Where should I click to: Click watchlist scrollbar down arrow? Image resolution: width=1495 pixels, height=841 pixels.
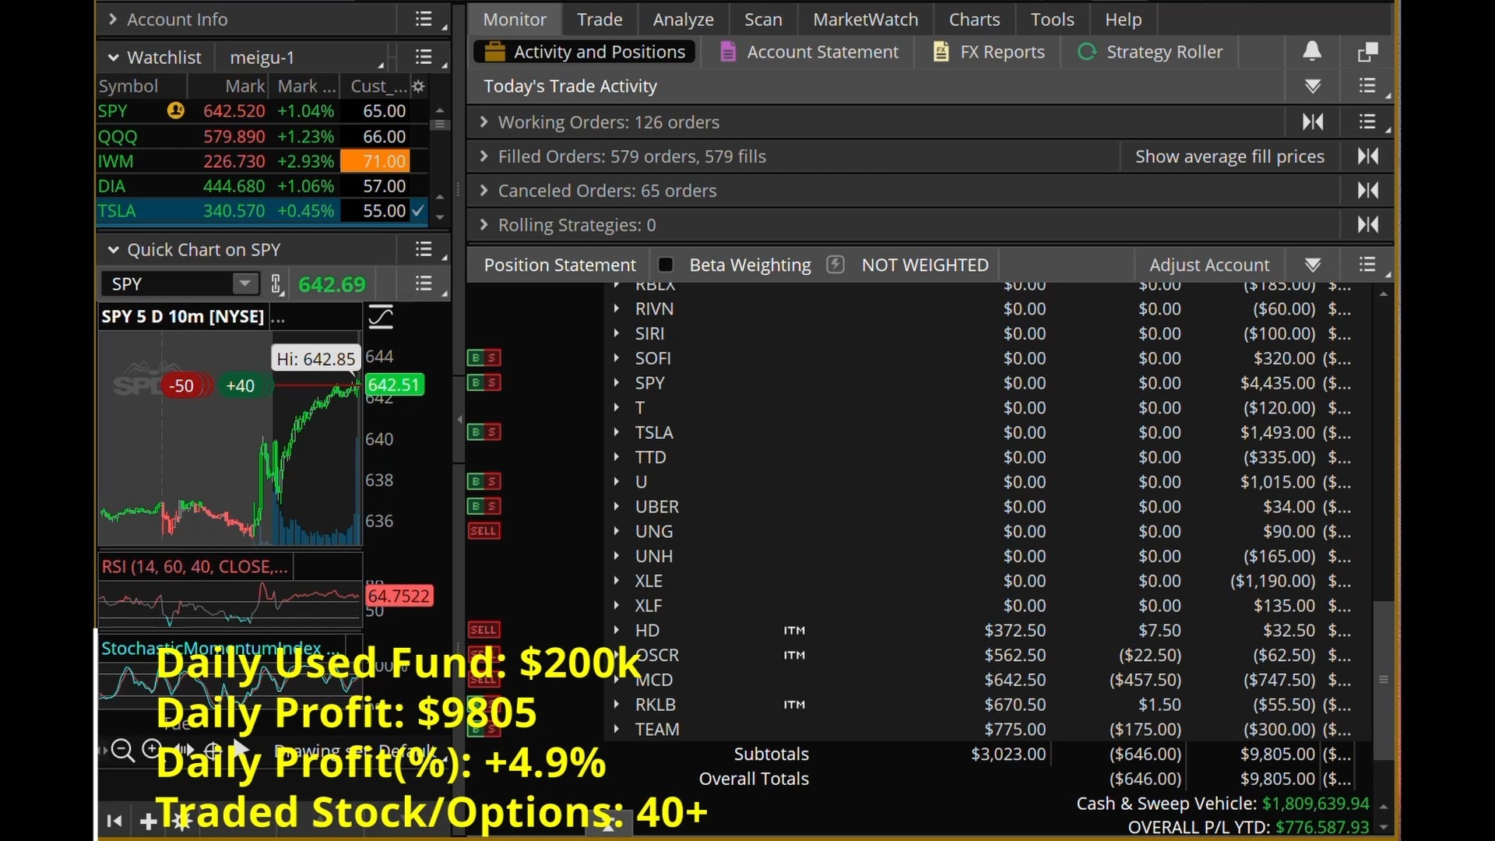(x=440, y=218)
